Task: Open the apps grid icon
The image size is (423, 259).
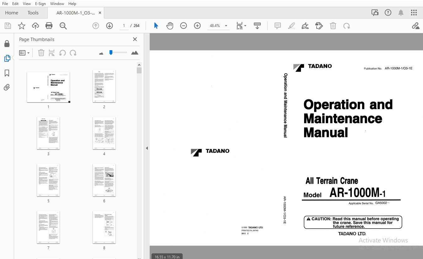Action: click(x=414, y=13)
